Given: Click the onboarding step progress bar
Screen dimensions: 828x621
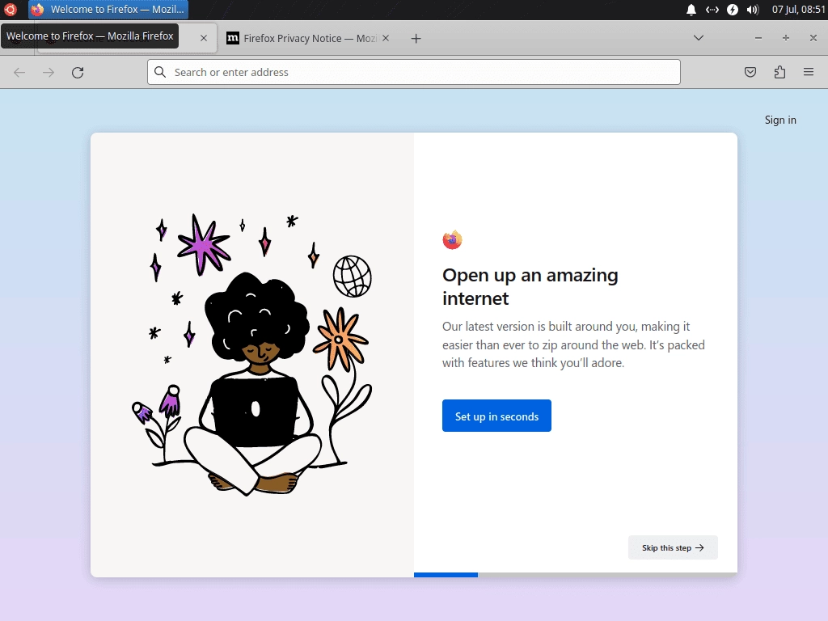Looking at the screenshot, I should [576, 575].
